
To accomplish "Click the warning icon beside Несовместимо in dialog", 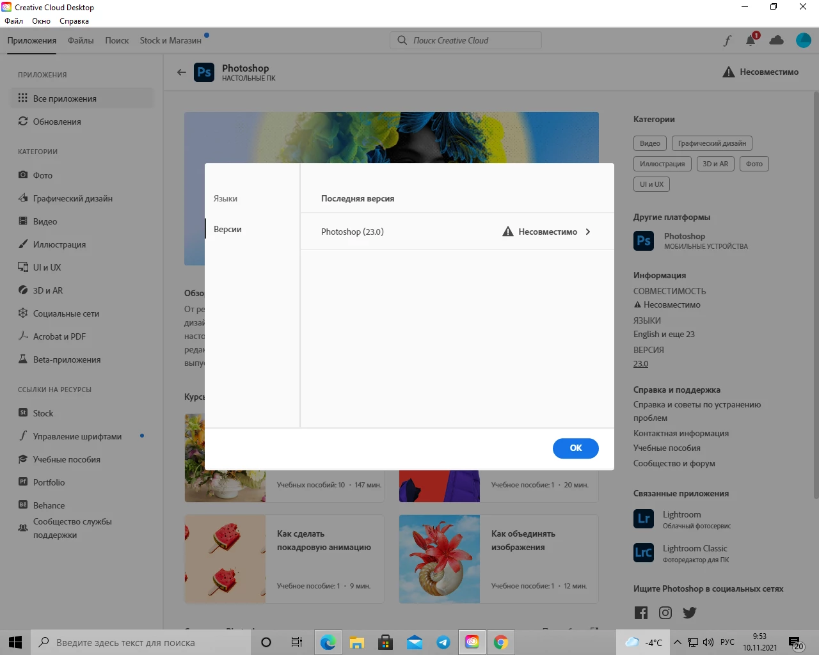I will coord(508,232).
